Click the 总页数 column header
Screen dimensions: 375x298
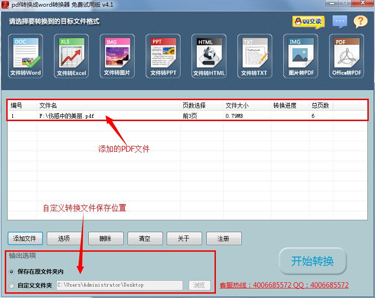point(321,105)
